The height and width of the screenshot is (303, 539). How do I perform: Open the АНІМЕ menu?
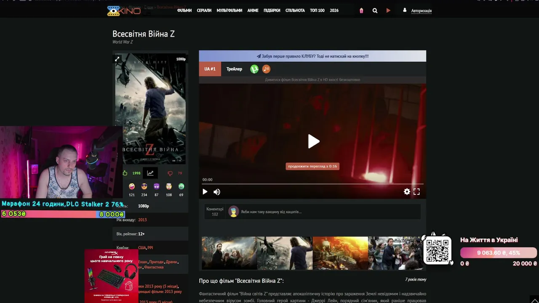(x=253, y=11)
